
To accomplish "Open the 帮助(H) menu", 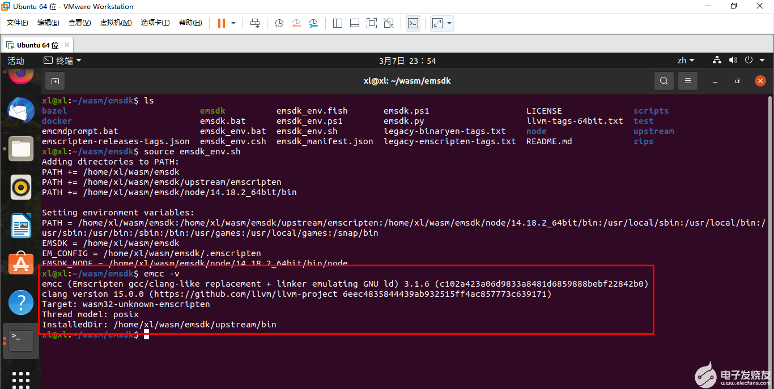I will coord(190,23).
